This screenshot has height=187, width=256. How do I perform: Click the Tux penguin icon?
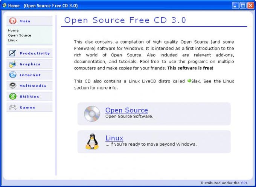(92, 141)
